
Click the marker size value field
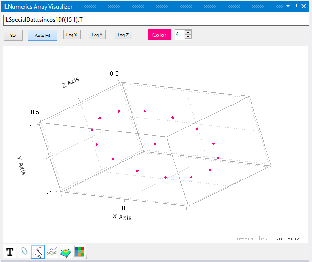click(180, 35)
